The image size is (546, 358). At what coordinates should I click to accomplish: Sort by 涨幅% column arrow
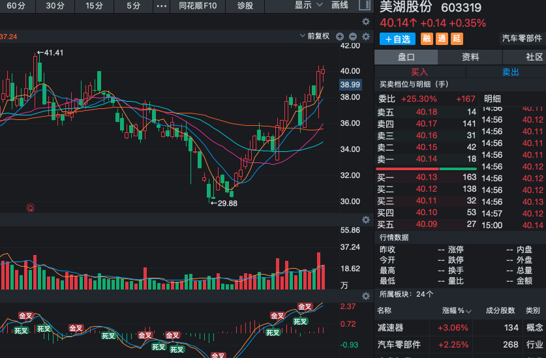point(468,311)
